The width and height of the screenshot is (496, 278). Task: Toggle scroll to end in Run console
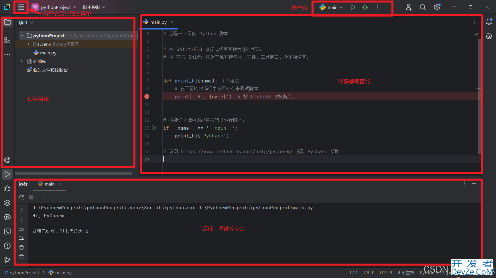click(21, 238)
